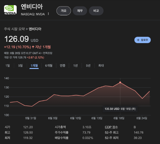Click the NVIDIA logo icon
Image resolution: width=160 pixels, height=144 pixels.
[10, 10]
